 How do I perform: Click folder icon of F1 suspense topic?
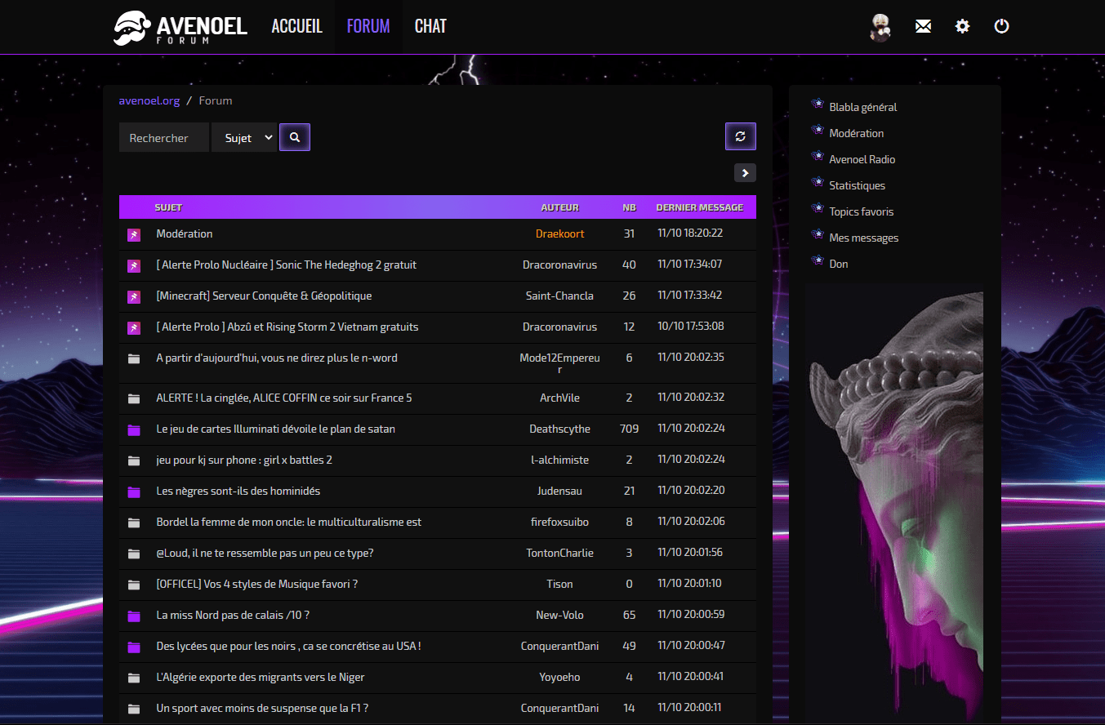coord(134,709)
